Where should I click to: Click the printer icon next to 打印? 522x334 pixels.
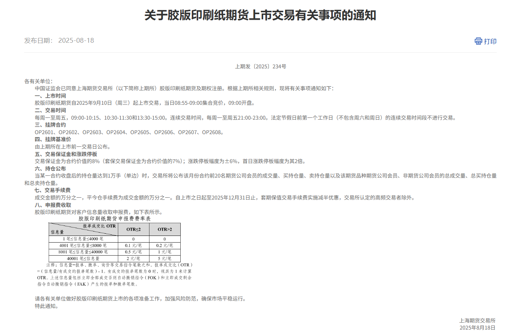(478, 41)
